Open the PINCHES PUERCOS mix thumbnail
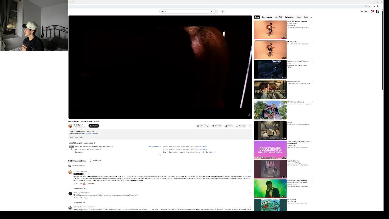 click(270, 90)
